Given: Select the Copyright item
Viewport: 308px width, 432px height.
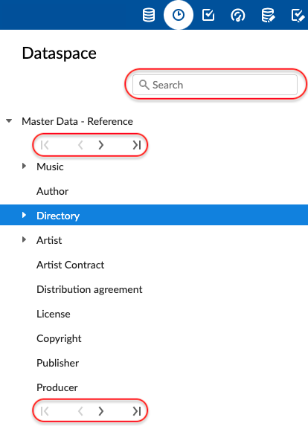Looking at the screenshot, I should point(59,338).
